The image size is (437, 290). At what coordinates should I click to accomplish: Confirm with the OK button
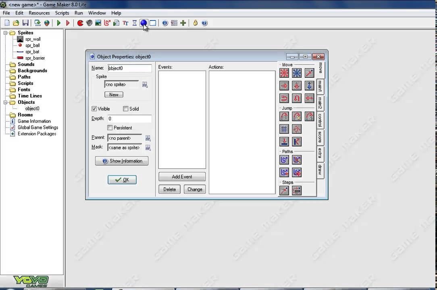pos(122,180)
